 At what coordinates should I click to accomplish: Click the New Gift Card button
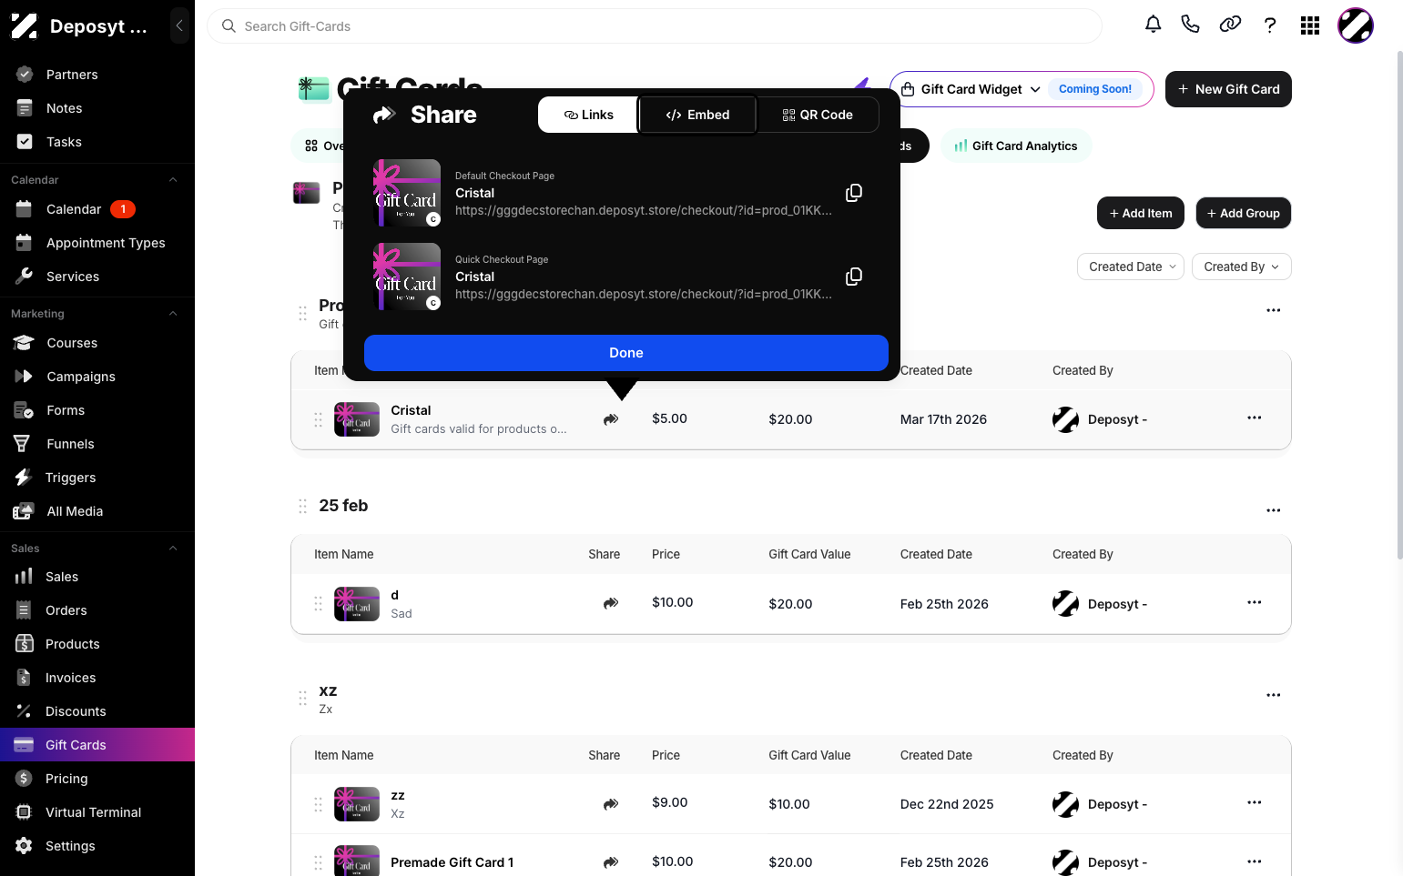click(x=1228, y=89)
